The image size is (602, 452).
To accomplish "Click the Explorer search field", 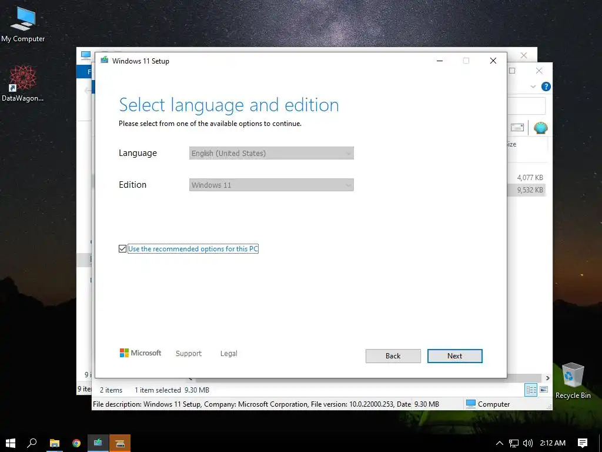I will coord(526,106).
